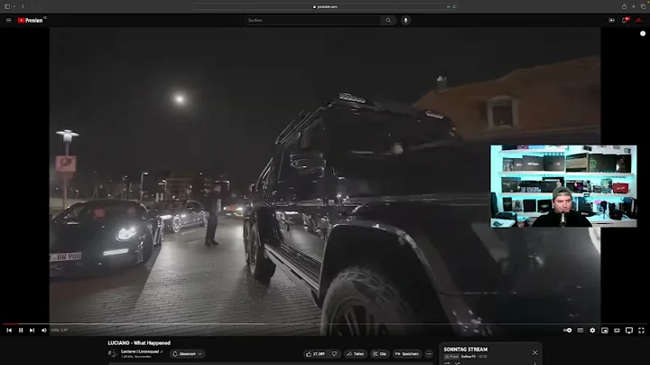This screenshot has width=650, height=365.
Task: Go to YouTube Premium home logo
Action: point(31,20)
